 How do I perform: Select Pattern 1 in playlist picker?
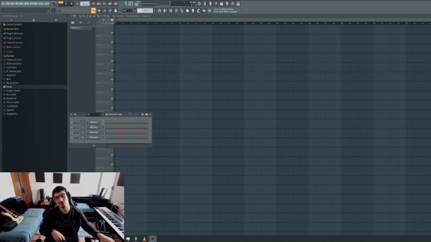coord(81,28)
